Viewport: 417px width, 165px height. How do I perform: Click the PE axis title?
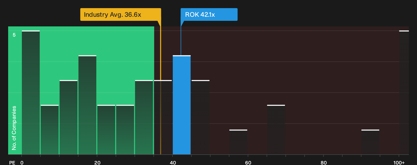coord(12,162)
